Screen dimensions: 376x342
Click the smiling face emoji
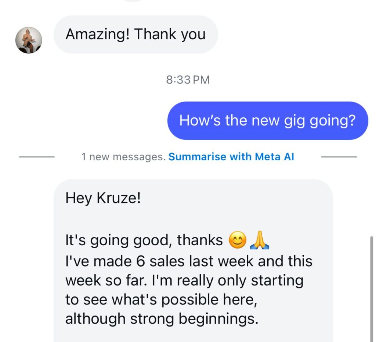click(238, 240)
